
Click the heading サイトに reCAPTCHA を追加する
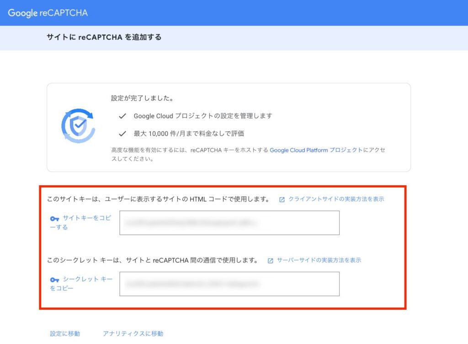tap(104, 38)
